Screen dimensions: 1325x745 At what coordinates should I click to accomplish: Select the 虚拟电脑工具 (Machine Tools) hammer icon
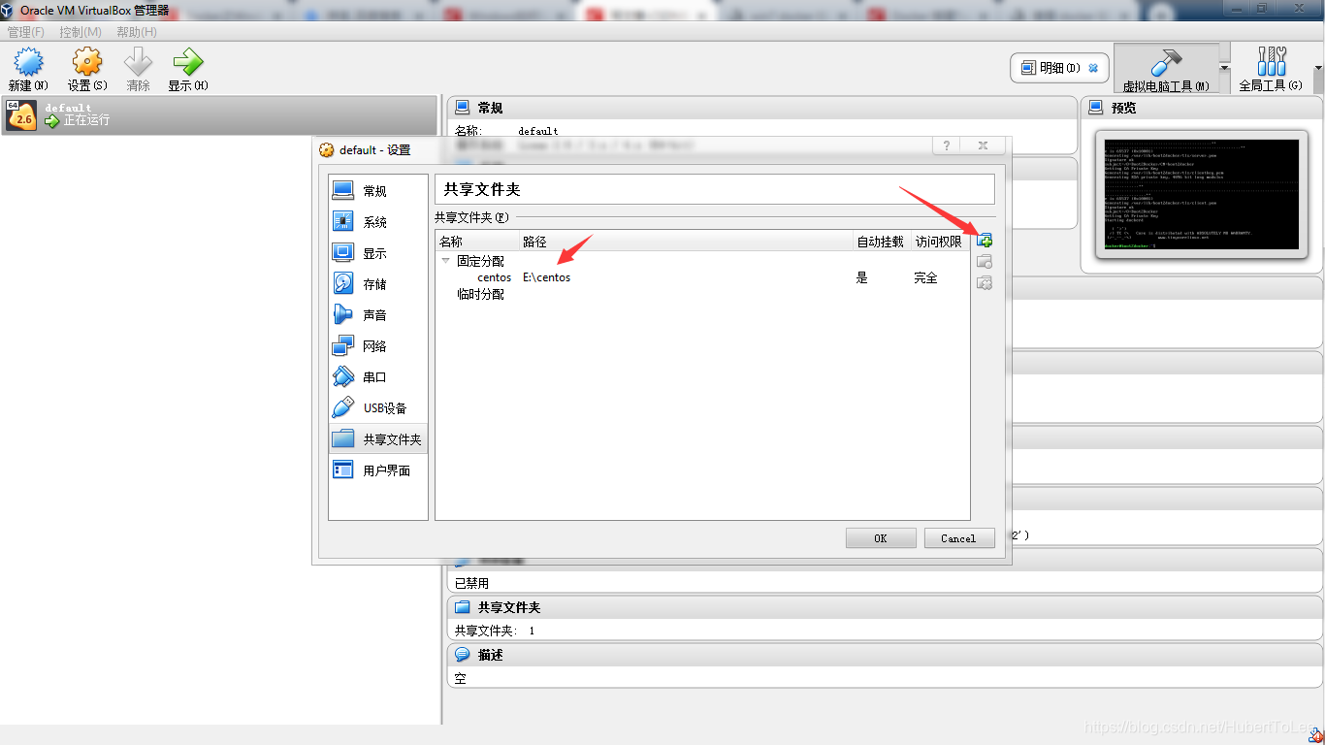coord(1165,63)
